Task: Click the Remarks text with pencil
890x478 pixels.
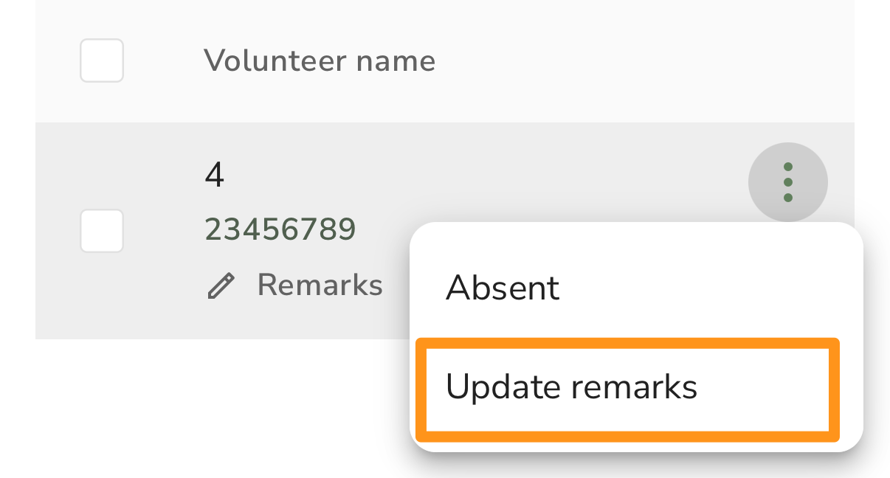Action: pyautogui.click(x=320, y=285)
